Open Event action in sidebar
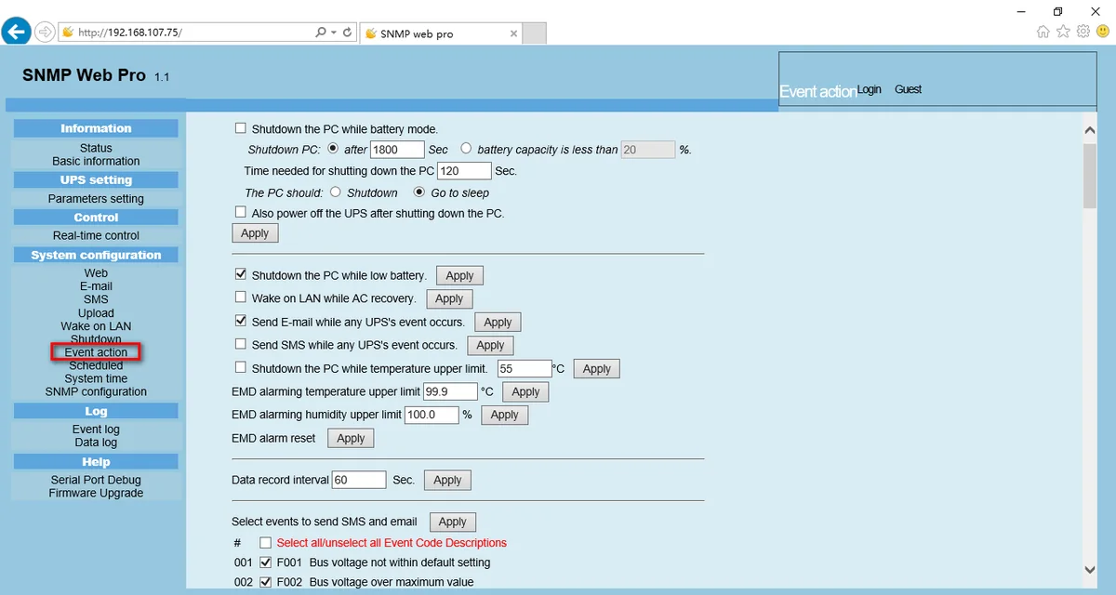This screenshot has height=595, width=1116. tap(96, 352)
